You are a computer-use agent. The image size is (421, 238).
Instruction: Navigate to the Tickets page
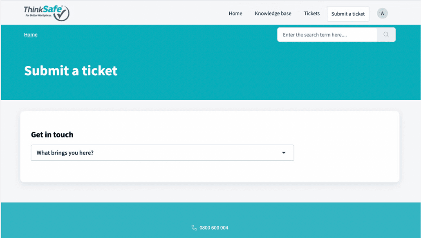[311, 13]
